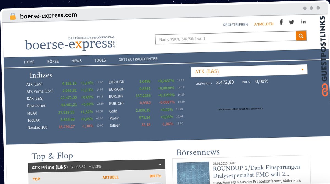Click the Börsennews section heading
The height and width of the screenshot is (184, 330).
(198, 152)
